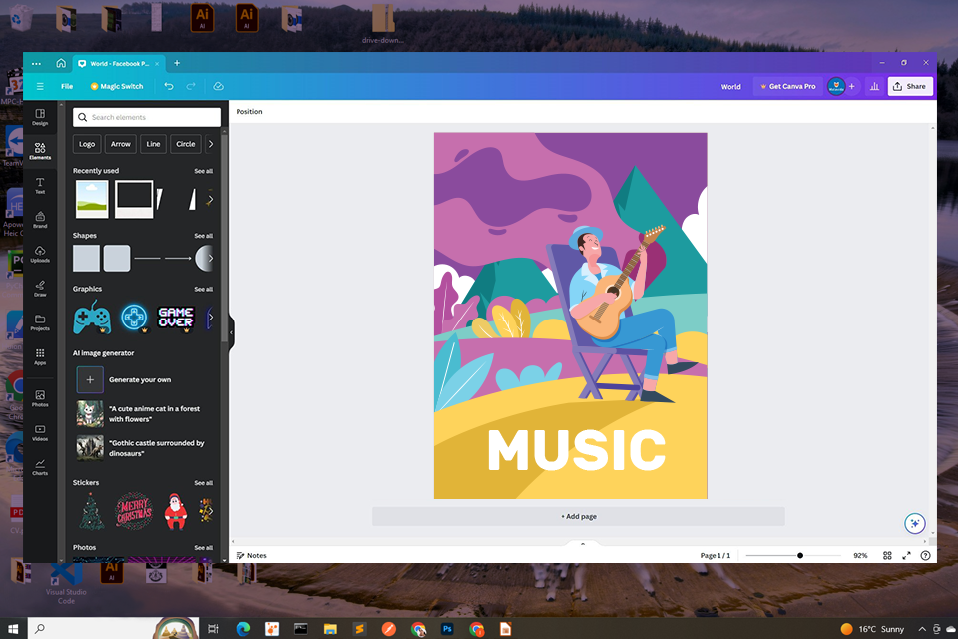
Task: Open the help question mark icon
Action: [926, 555]
